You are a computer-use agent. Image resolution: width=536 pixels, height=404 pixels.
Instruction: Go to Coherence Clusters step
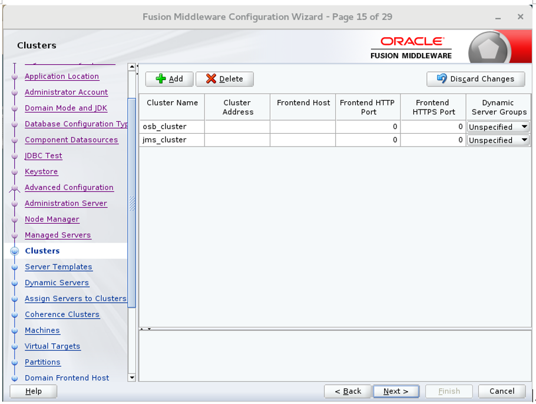62,314
